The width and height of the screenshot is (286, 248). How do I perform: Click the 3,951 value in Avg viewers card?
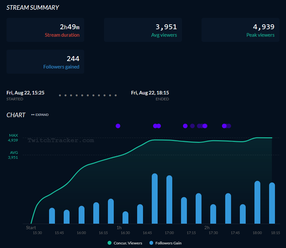click(166, 27)
